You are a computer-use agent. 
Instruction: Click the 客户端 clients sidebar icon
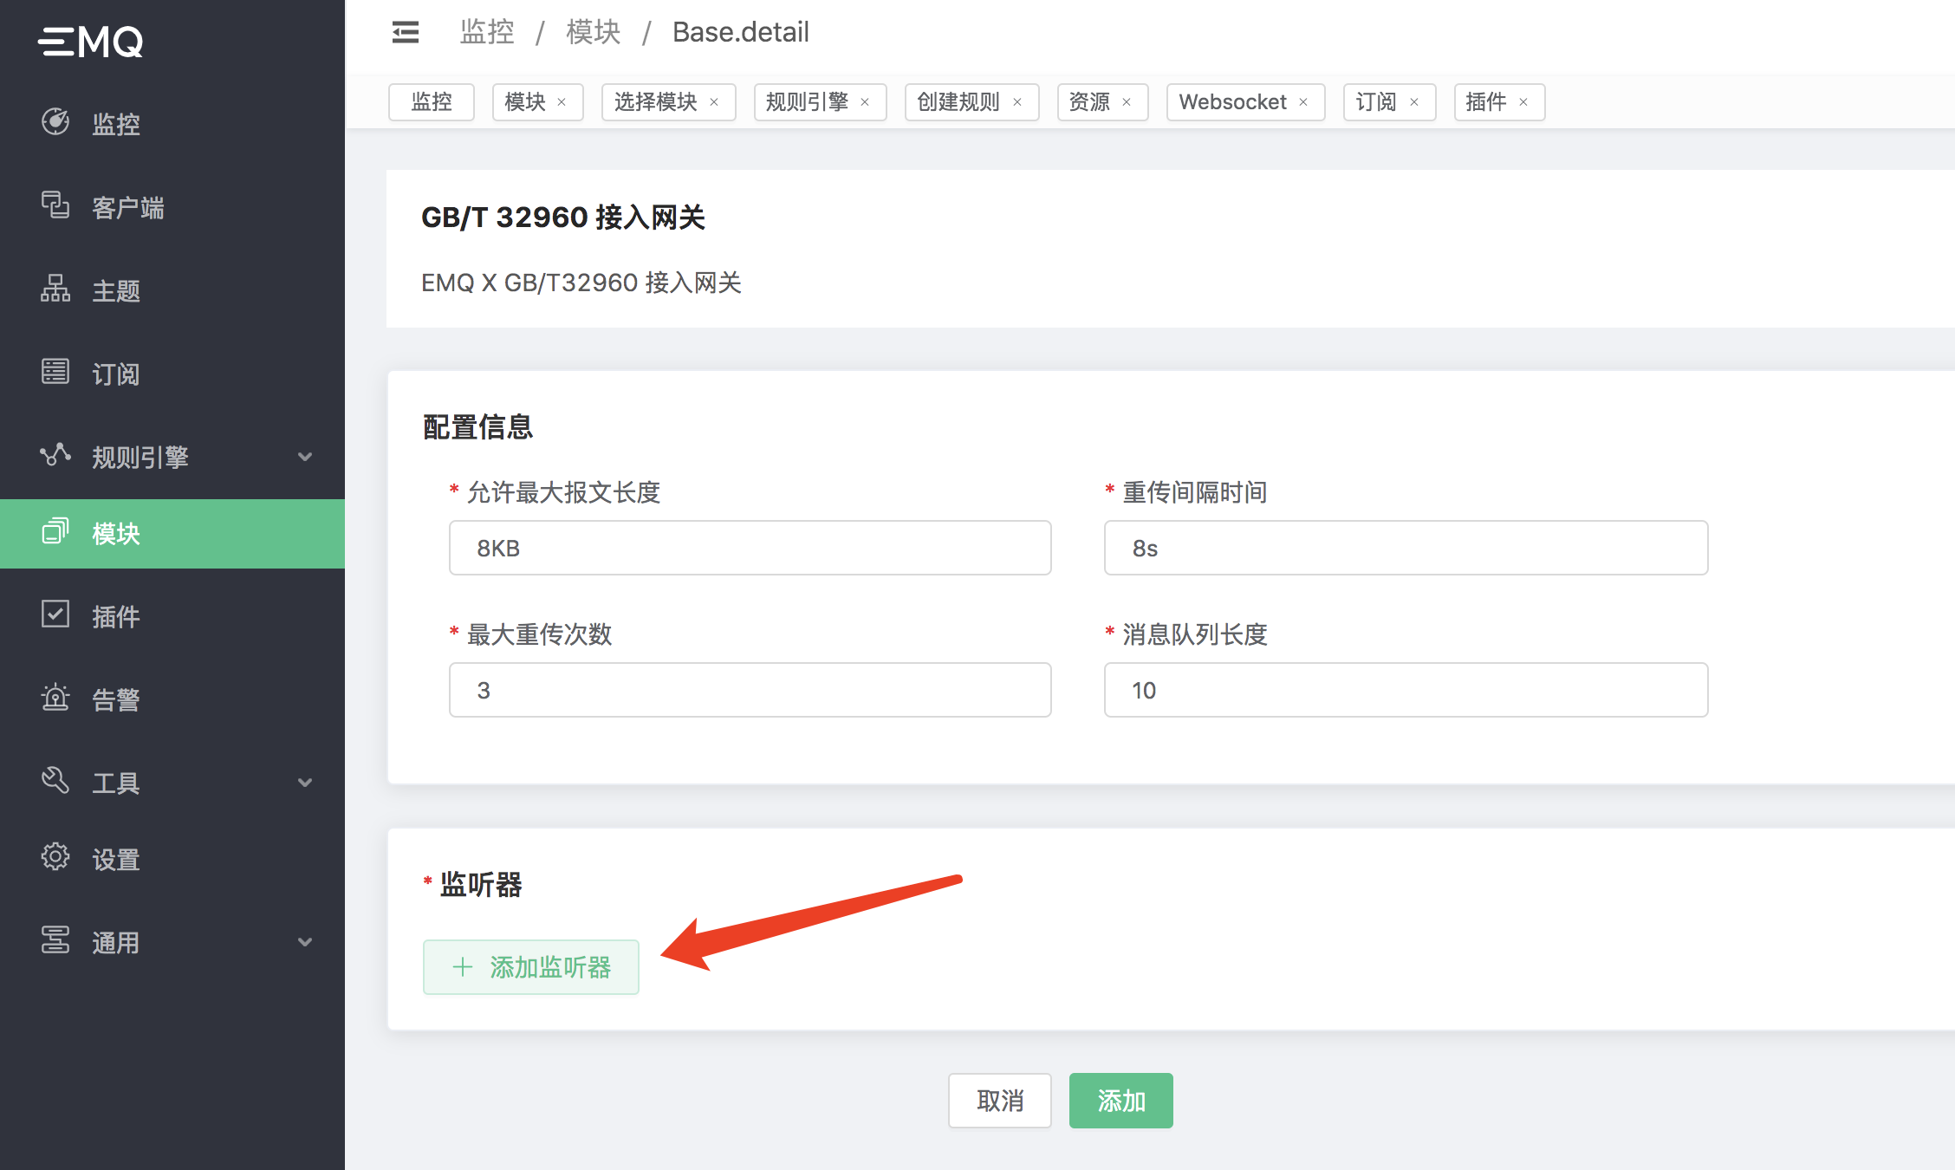(55, 205)
